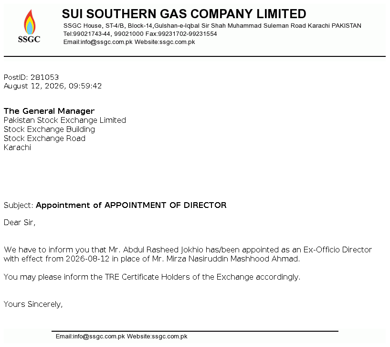This screenshot has width=390, height=347.
Task: Click the name Mirza Nasiruddin Mashhood Ahmad
Action: [232, 259]
